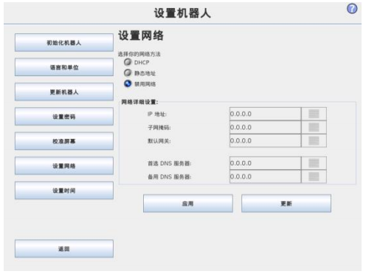Click keypad icon beside 备用 DNS 服务器 field
Screen dimensions: 366x274
(x=314, y=177)
